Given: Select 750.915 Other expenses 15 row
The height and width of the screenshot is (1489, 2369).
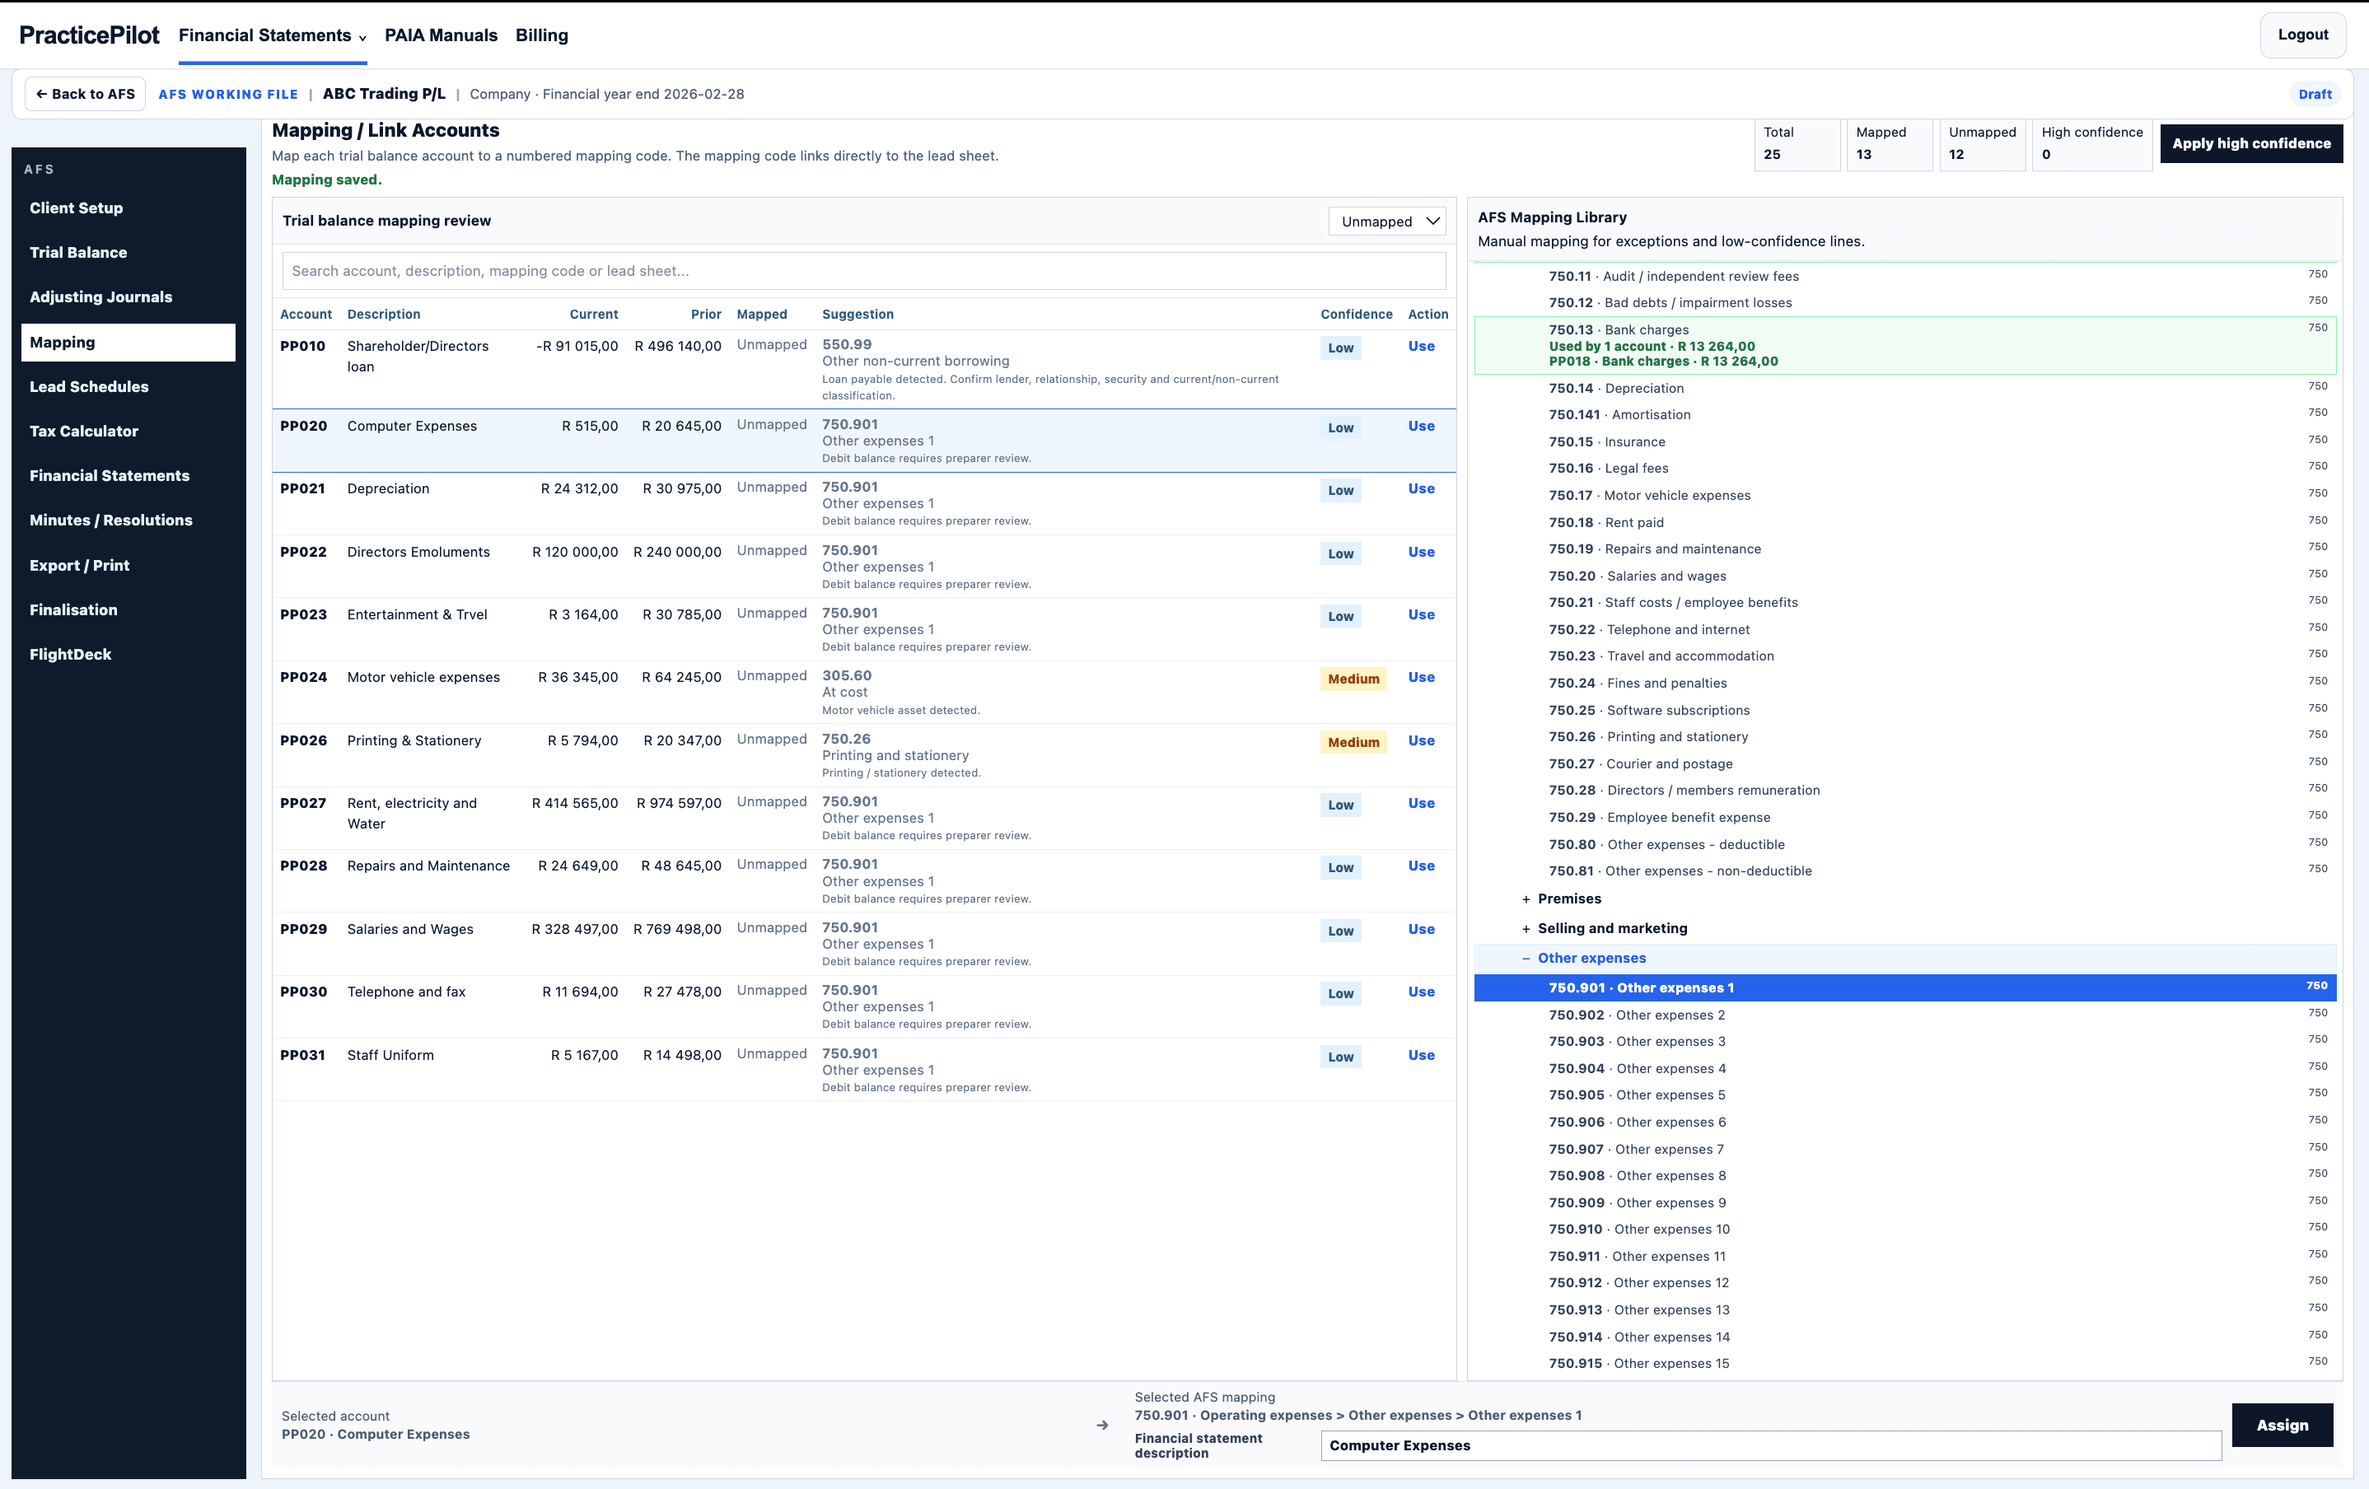Looking at the screenshot, I should pyautogui.click(x=1904, y=1363).
